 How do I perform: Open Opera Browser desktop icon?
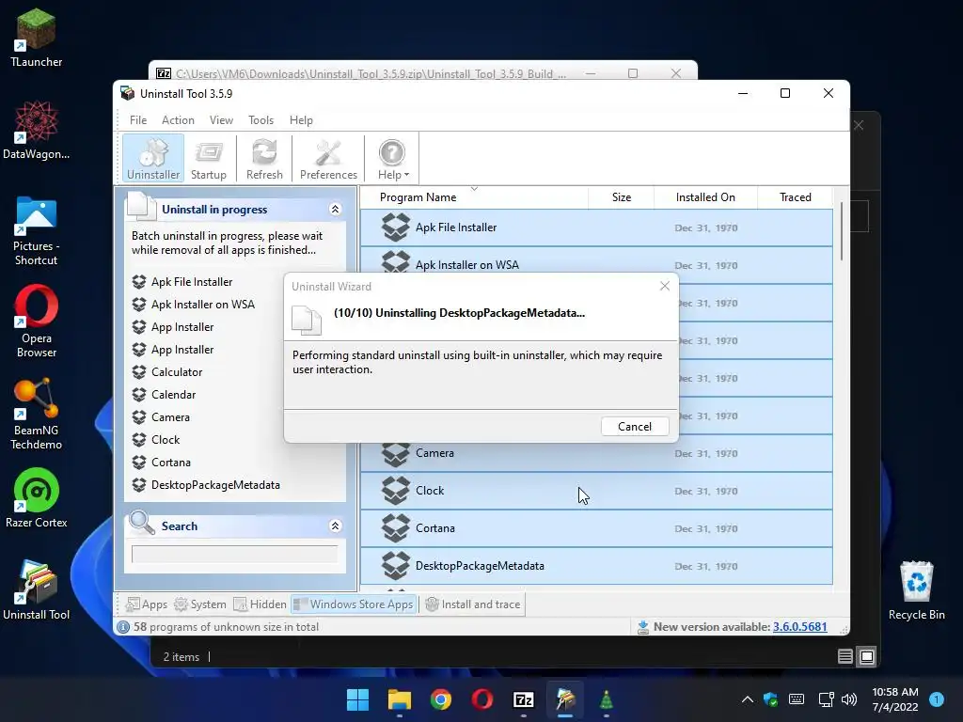(x=37, y=322)
